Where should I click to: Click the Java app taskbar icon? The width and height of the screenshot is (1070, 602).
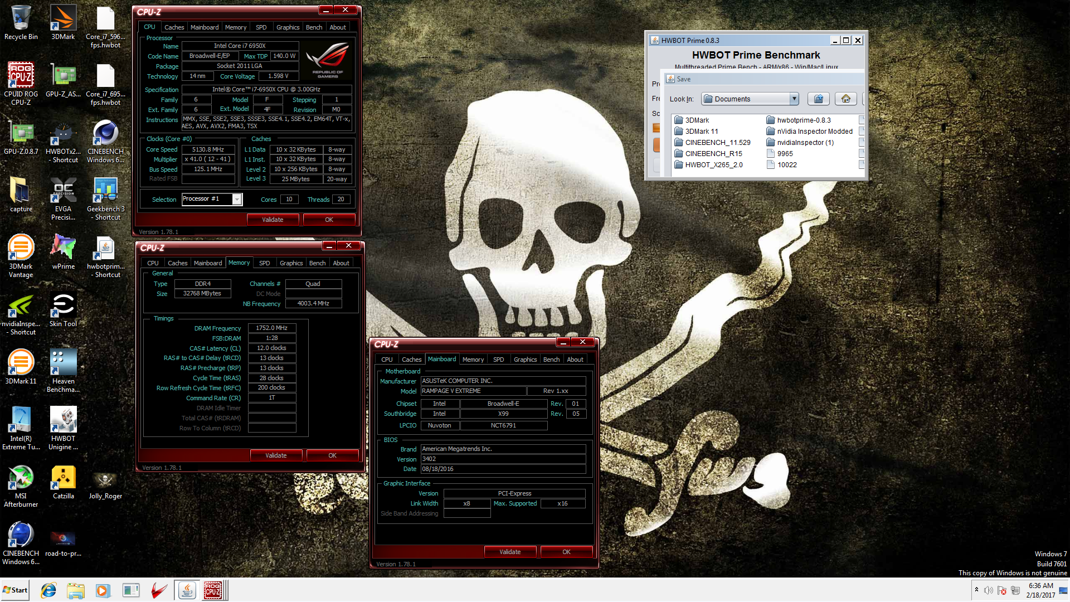(x=187, y=590)
